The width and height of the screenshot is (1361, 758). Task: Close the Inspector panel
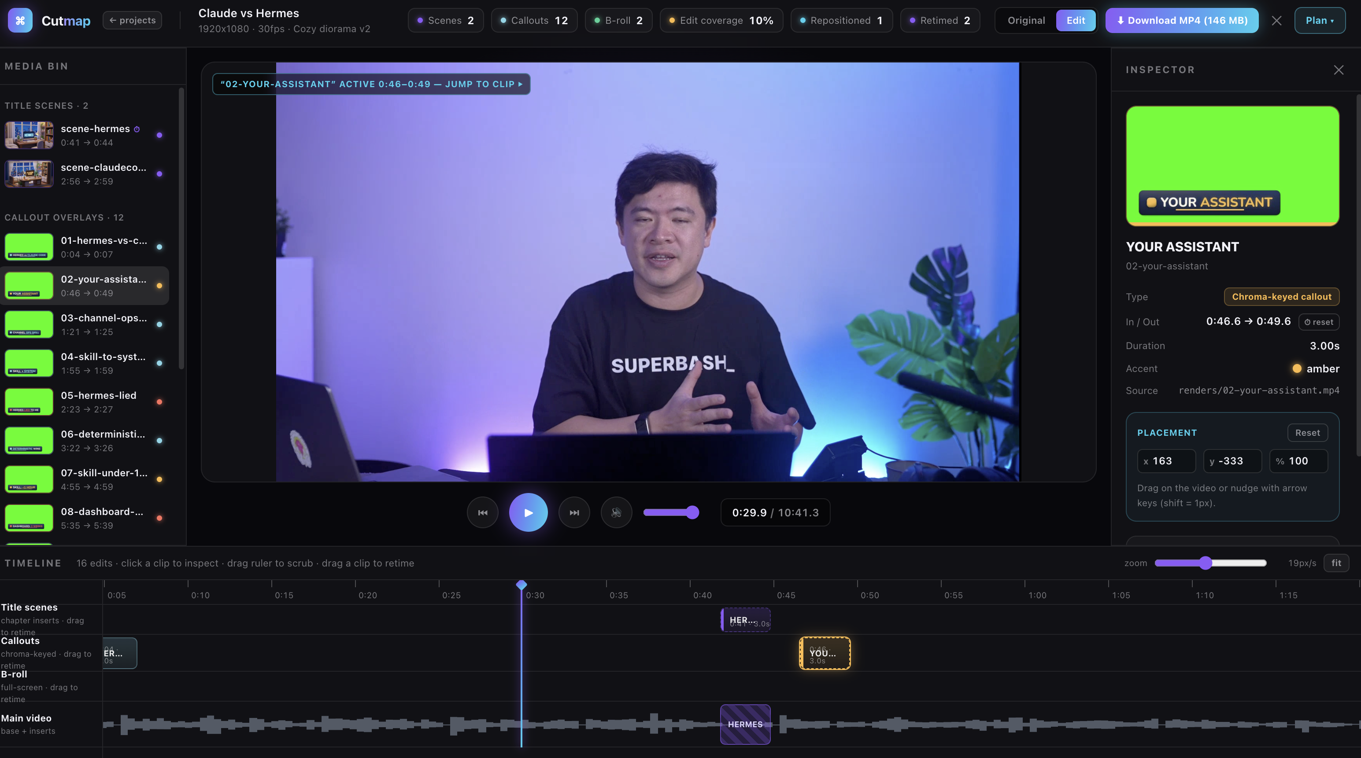[1338, 70]
